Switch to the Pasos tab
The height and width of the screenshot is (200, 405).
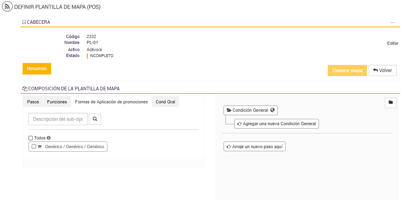[x=33, y=102]
